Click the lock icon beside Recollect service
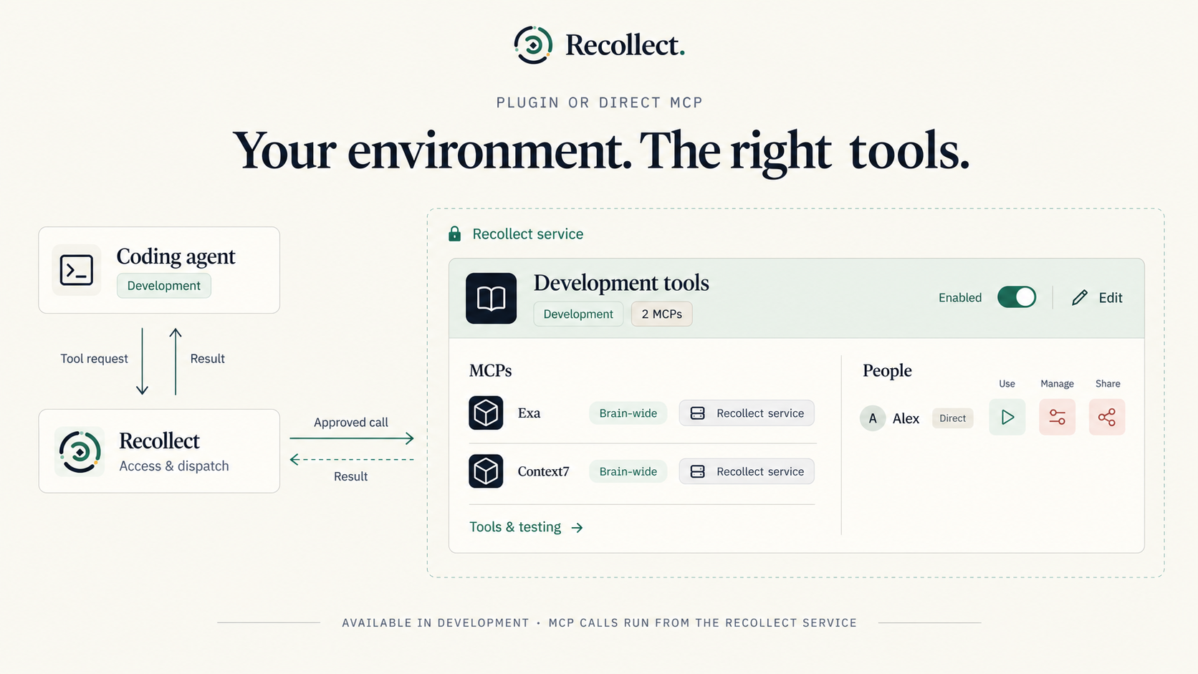This screenshot has height=674, width=1198. (x=454, y=234)
